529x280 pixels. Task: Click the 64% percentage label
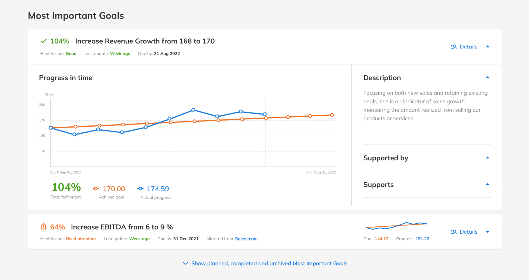click(x=58, y=227)
